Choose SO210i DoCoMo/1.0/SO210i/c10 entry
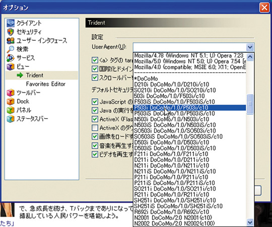Image resolution: width=272 pixels, height=227 pixels. [x=189, y=90]
